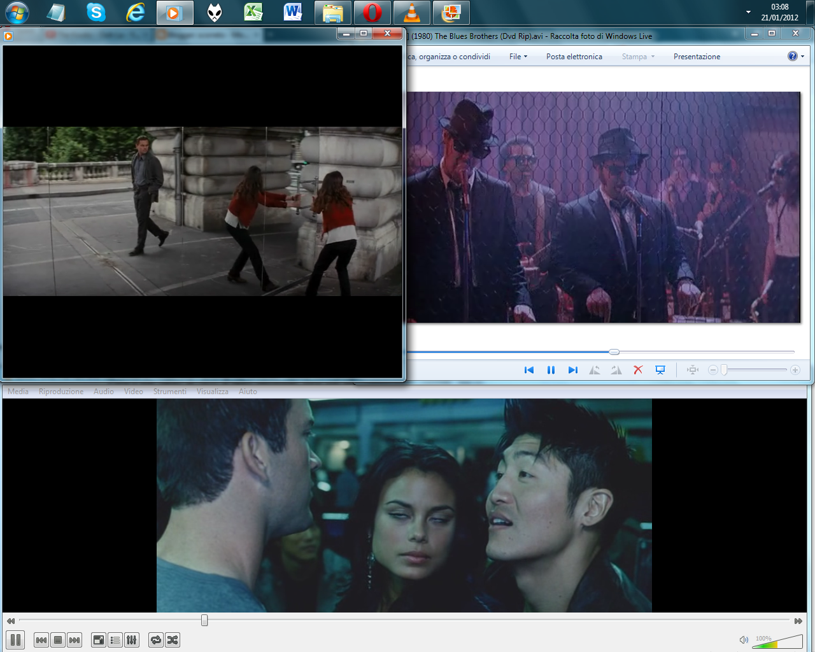Toggle VLC fullscreen video mode
Viewport: 815px width, 652px height.
pyautogui.click(x=99, y=640)
